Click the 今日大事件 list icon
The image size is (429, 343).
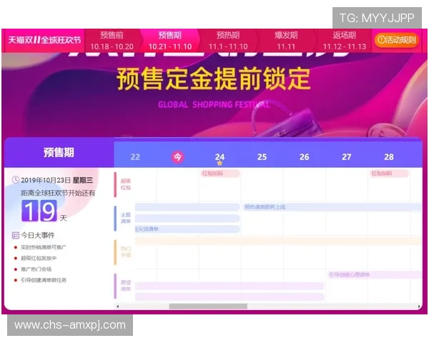coord(16,235)
